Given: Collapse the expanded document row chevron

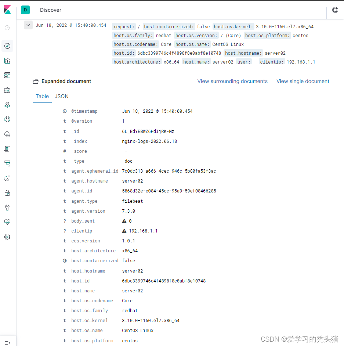Looking at the screenshot, I should point(28,25).
